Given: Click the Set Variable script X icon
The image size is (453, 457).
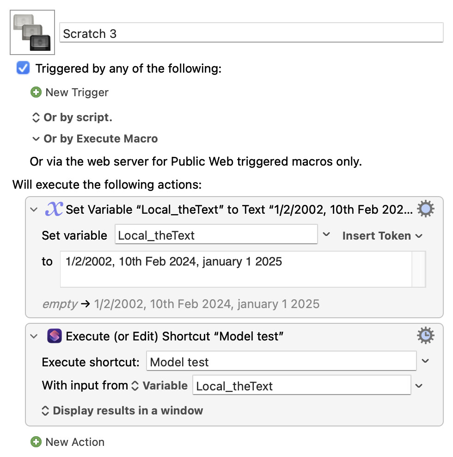Looking at the screenshot, I should 54,209.
